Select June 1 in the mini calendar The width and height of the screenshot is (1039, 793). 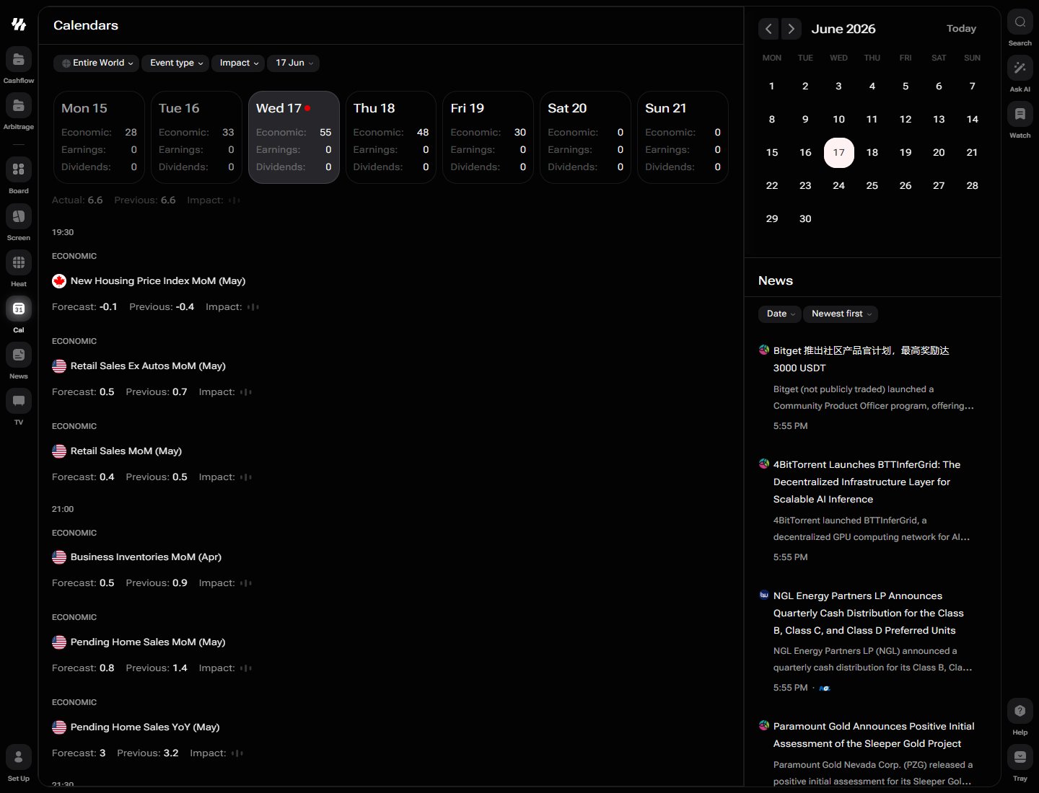772,87
